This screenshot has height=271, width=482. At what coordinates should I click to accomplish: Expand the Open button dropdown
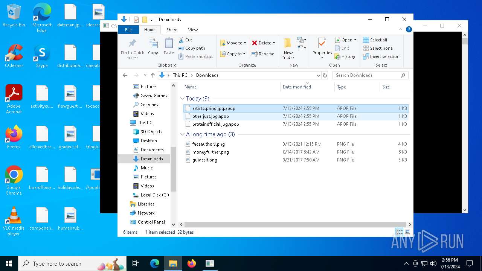355,40
